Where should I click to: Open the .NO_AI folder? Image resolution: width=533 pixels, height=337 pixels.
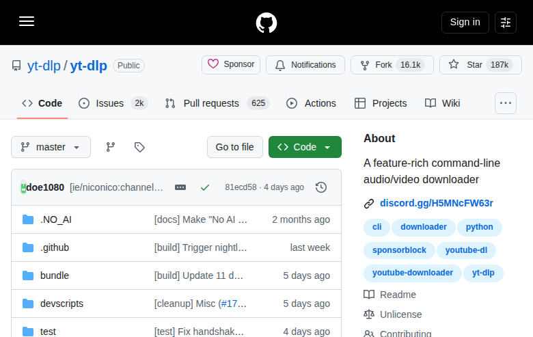click(x=56, y=219)
